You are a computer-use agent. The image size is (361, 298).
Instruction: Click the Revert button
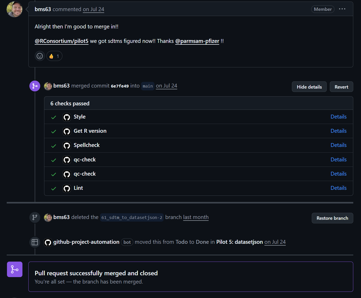(x=341, y=87)
